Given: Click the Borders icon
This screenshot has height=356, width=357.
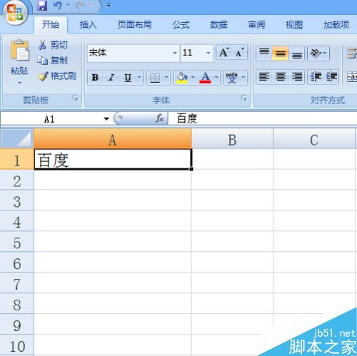Looking at the screenshot, I should coord(155,78).
